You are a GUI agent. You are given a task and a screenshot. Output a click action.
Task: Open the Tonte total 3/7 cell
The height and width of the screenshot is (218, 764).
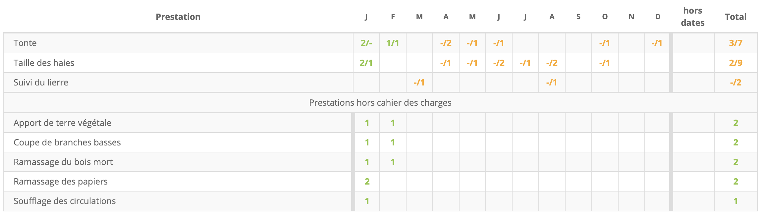click(x=736, y=43)
